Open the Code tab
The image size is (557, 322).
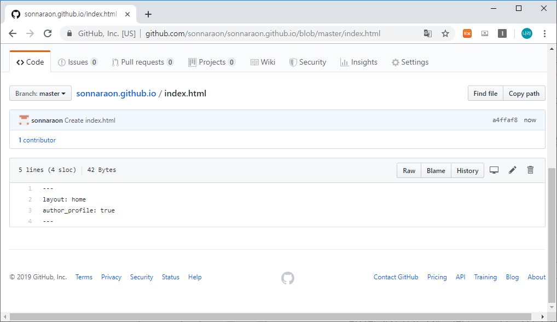[x=30, y=62]
